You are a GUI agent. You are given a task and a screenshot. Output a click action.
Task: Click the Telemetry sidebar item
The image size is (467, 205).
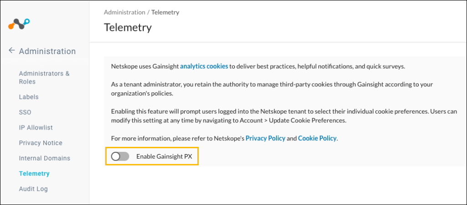point(34,174)
